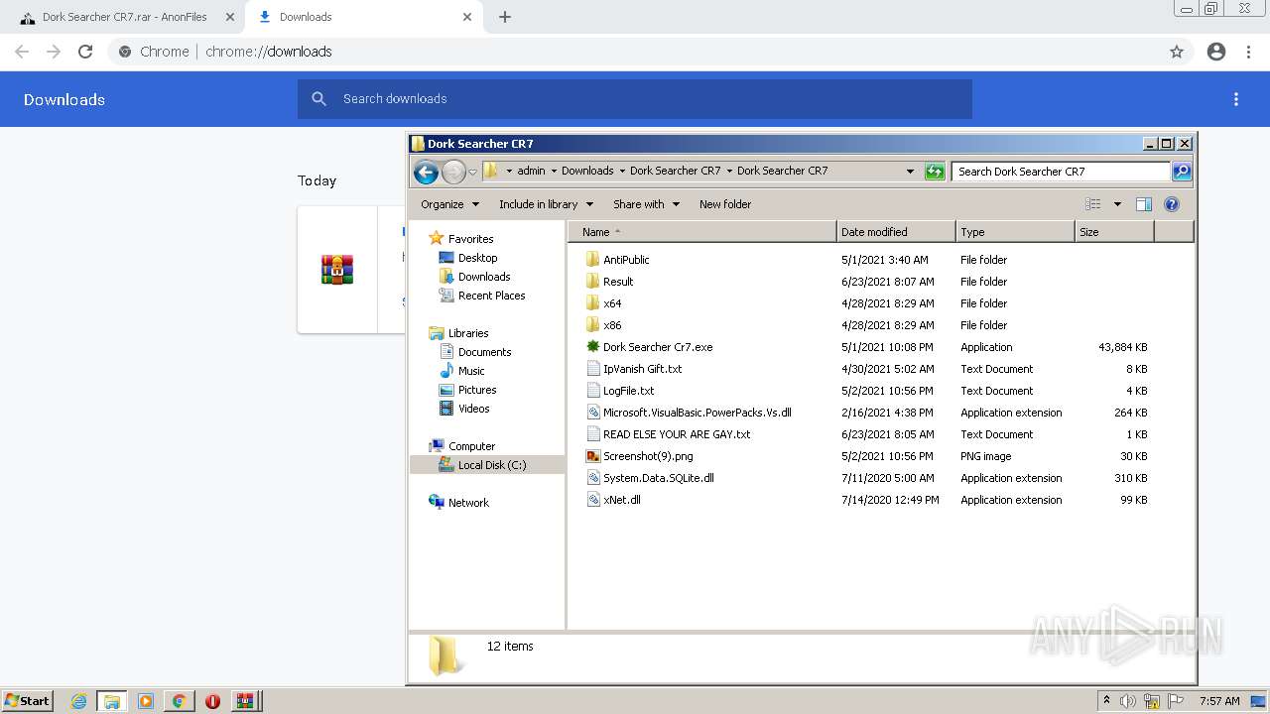This screenshot has width=1270, height=714.
Task: Click the Explorer forward navigation arrow
Action: click(x=453, y=172)
